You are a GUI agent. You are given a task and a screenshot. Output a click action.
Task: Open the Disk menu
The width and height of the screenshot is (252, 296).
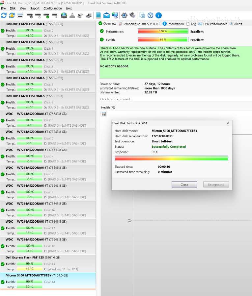(13, 8)
